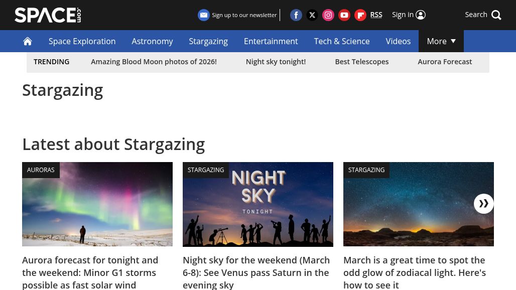Switch to the Astronomy section
This screenshot has height=290, width=516.
[152, 41]
